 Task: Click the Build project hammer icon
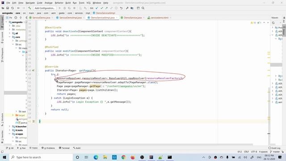tap(29, 8)
